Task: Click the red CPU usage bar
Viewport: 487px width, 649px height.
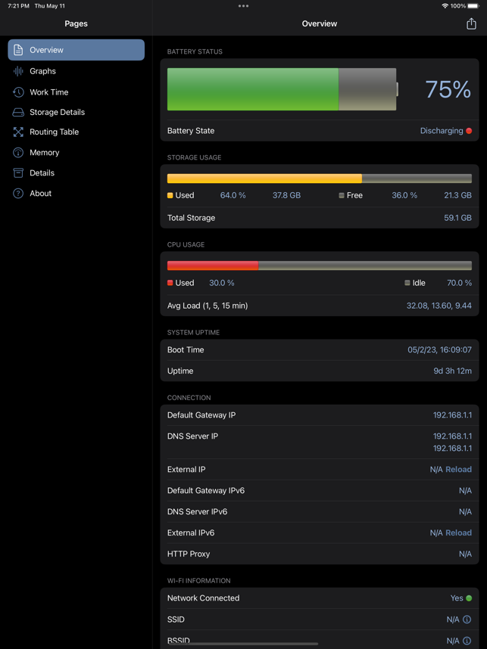Action: click(213, 265)
